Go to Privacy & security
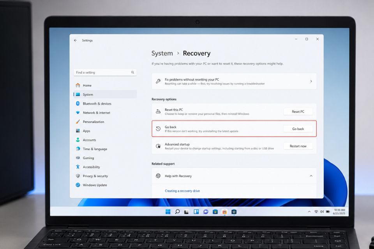This screenshot has height=249, width=374. 105,176
